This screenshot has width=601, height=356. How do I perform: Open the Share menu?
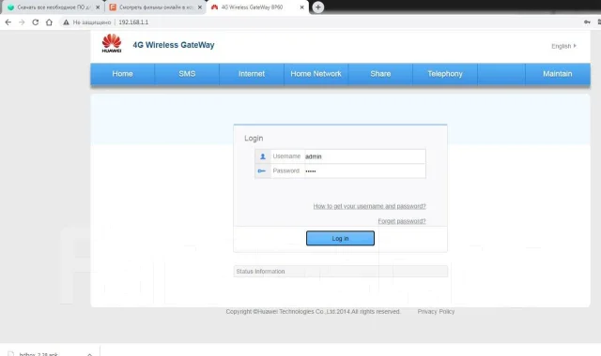point(380,74)
